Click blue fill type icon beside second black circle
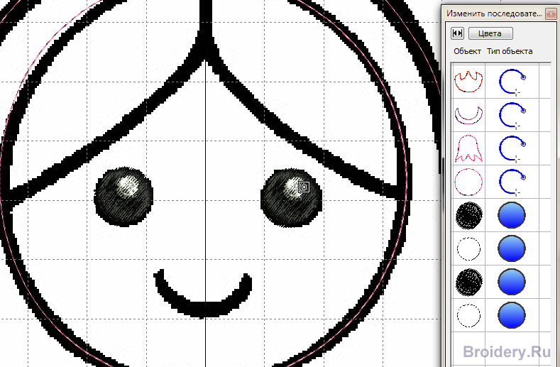The width and height of the screenshot is (560, 367). [x=512, y=282]
